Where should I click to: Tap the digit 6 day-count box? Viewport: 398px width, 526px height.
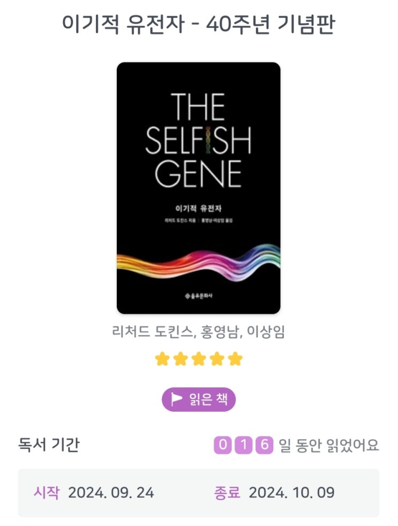pyautogui.click(x=264, y=445)
